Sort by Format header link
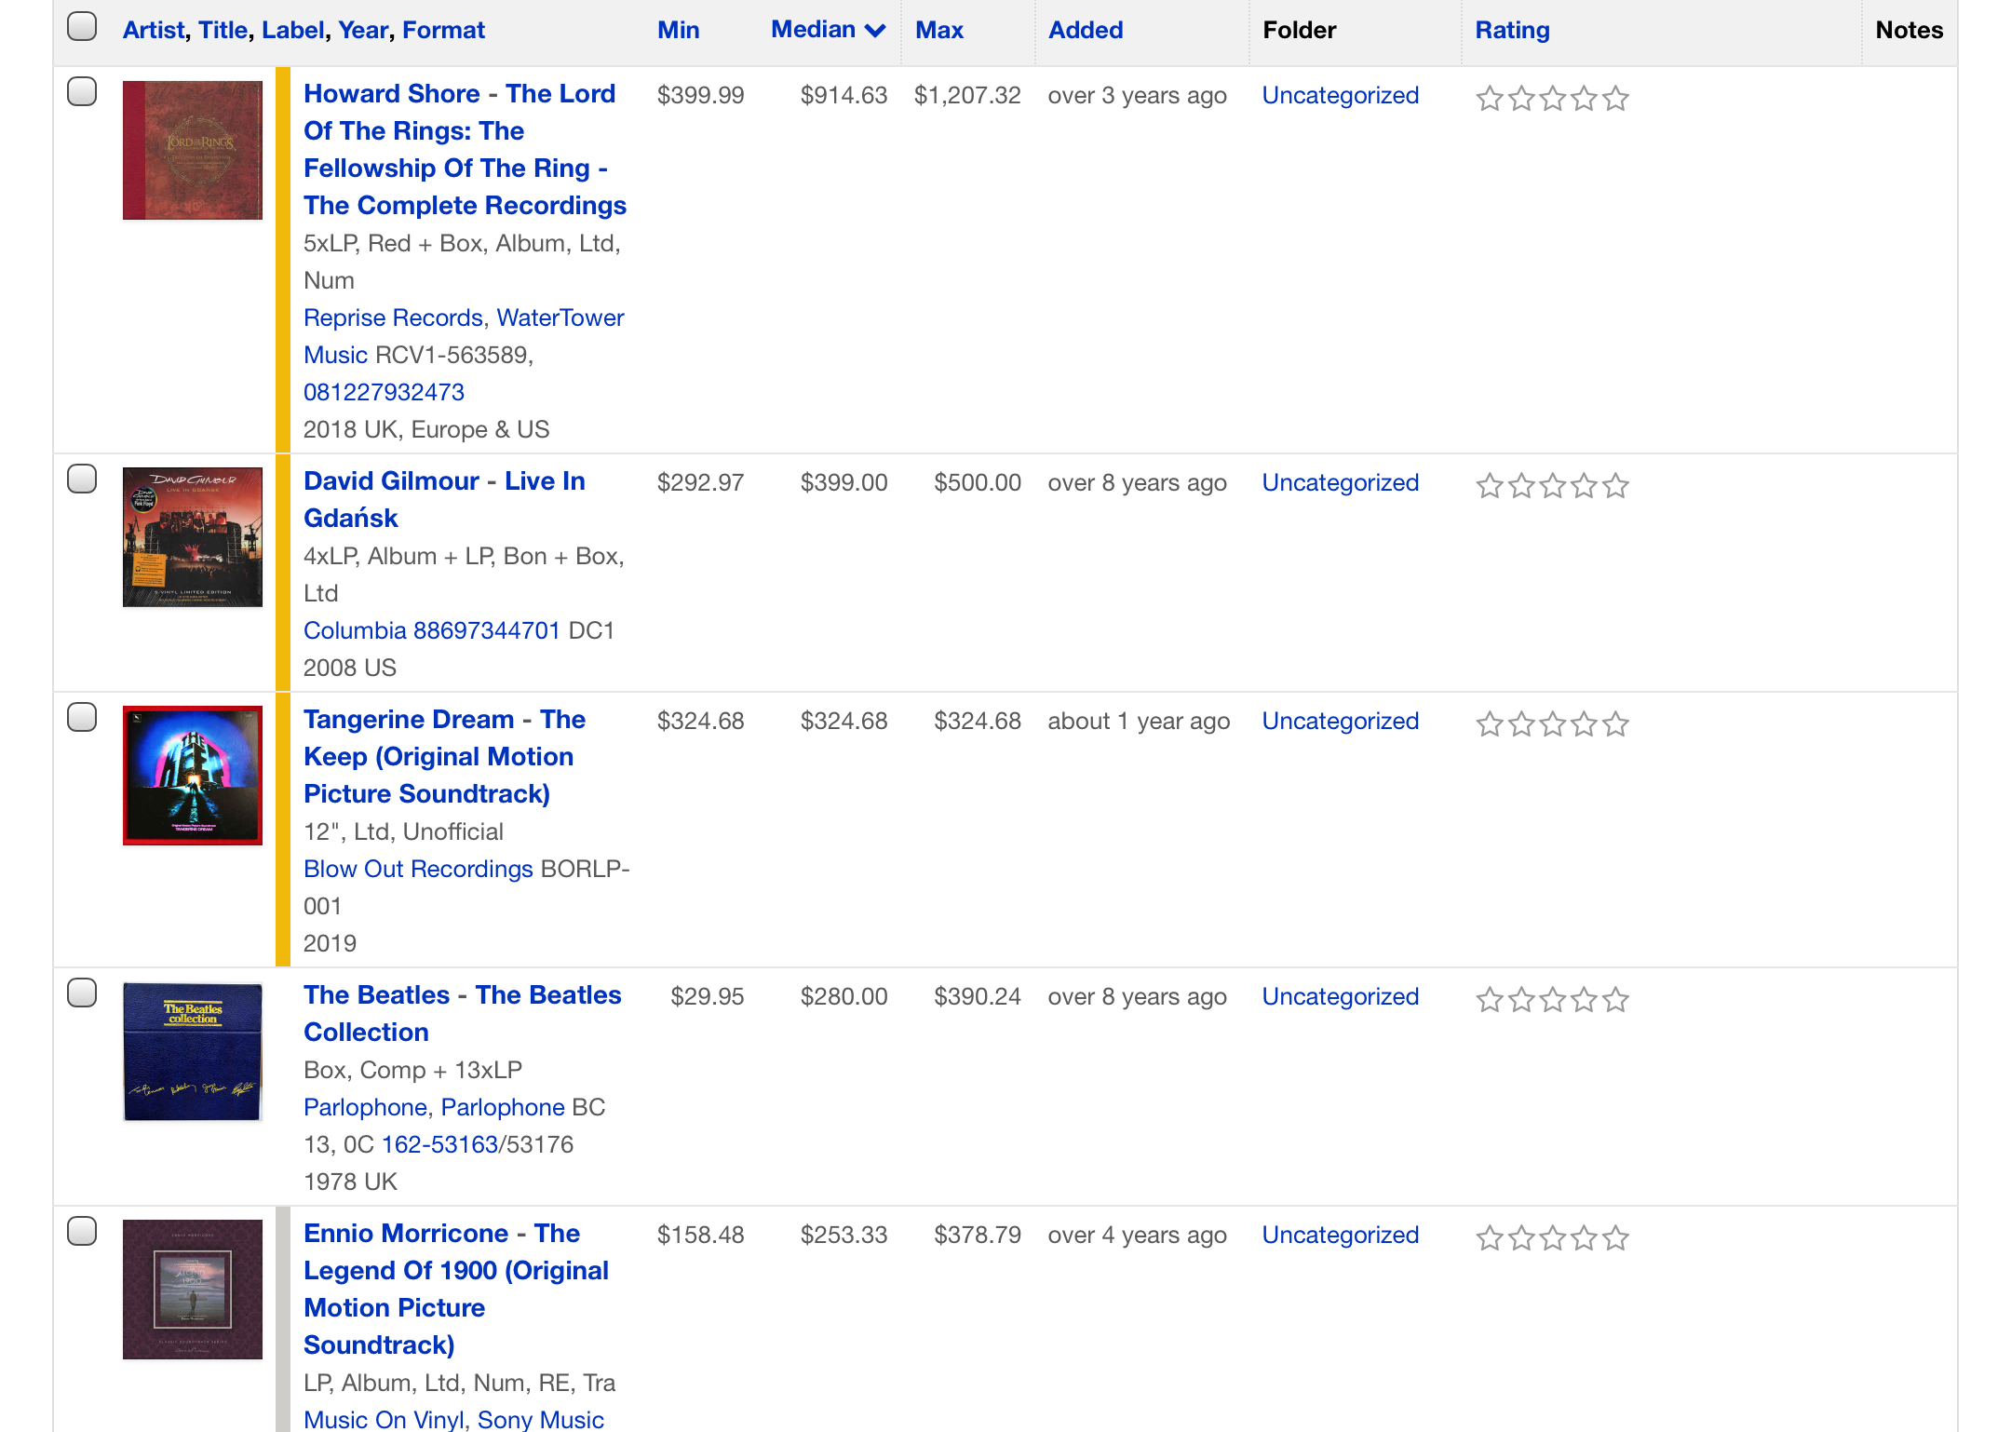The width and height of the screenshot is (2011, 1432). click(443, 30)
